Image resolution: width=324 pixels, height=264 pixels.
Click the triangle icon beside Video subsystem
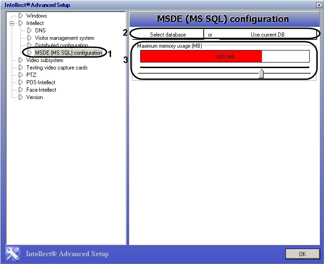[x=20, y=60]
